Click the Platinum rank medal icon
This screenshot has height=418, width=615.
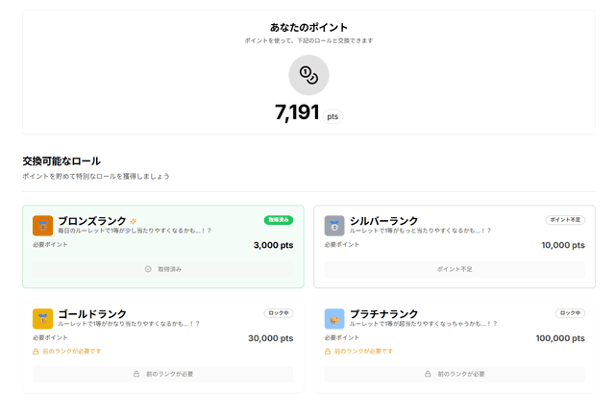tap(334, 318)
